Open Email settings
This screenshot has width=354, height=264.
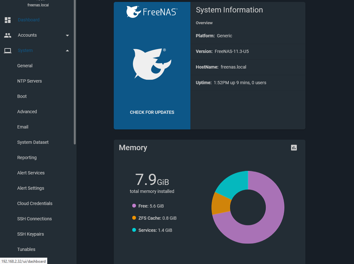click(x=23, y=127)
